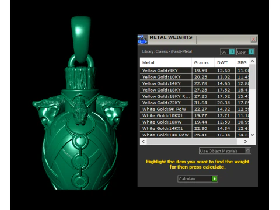The image size is (280, 210).
Task: Click the 16.34 DWT value
Action: pos(223,135)
